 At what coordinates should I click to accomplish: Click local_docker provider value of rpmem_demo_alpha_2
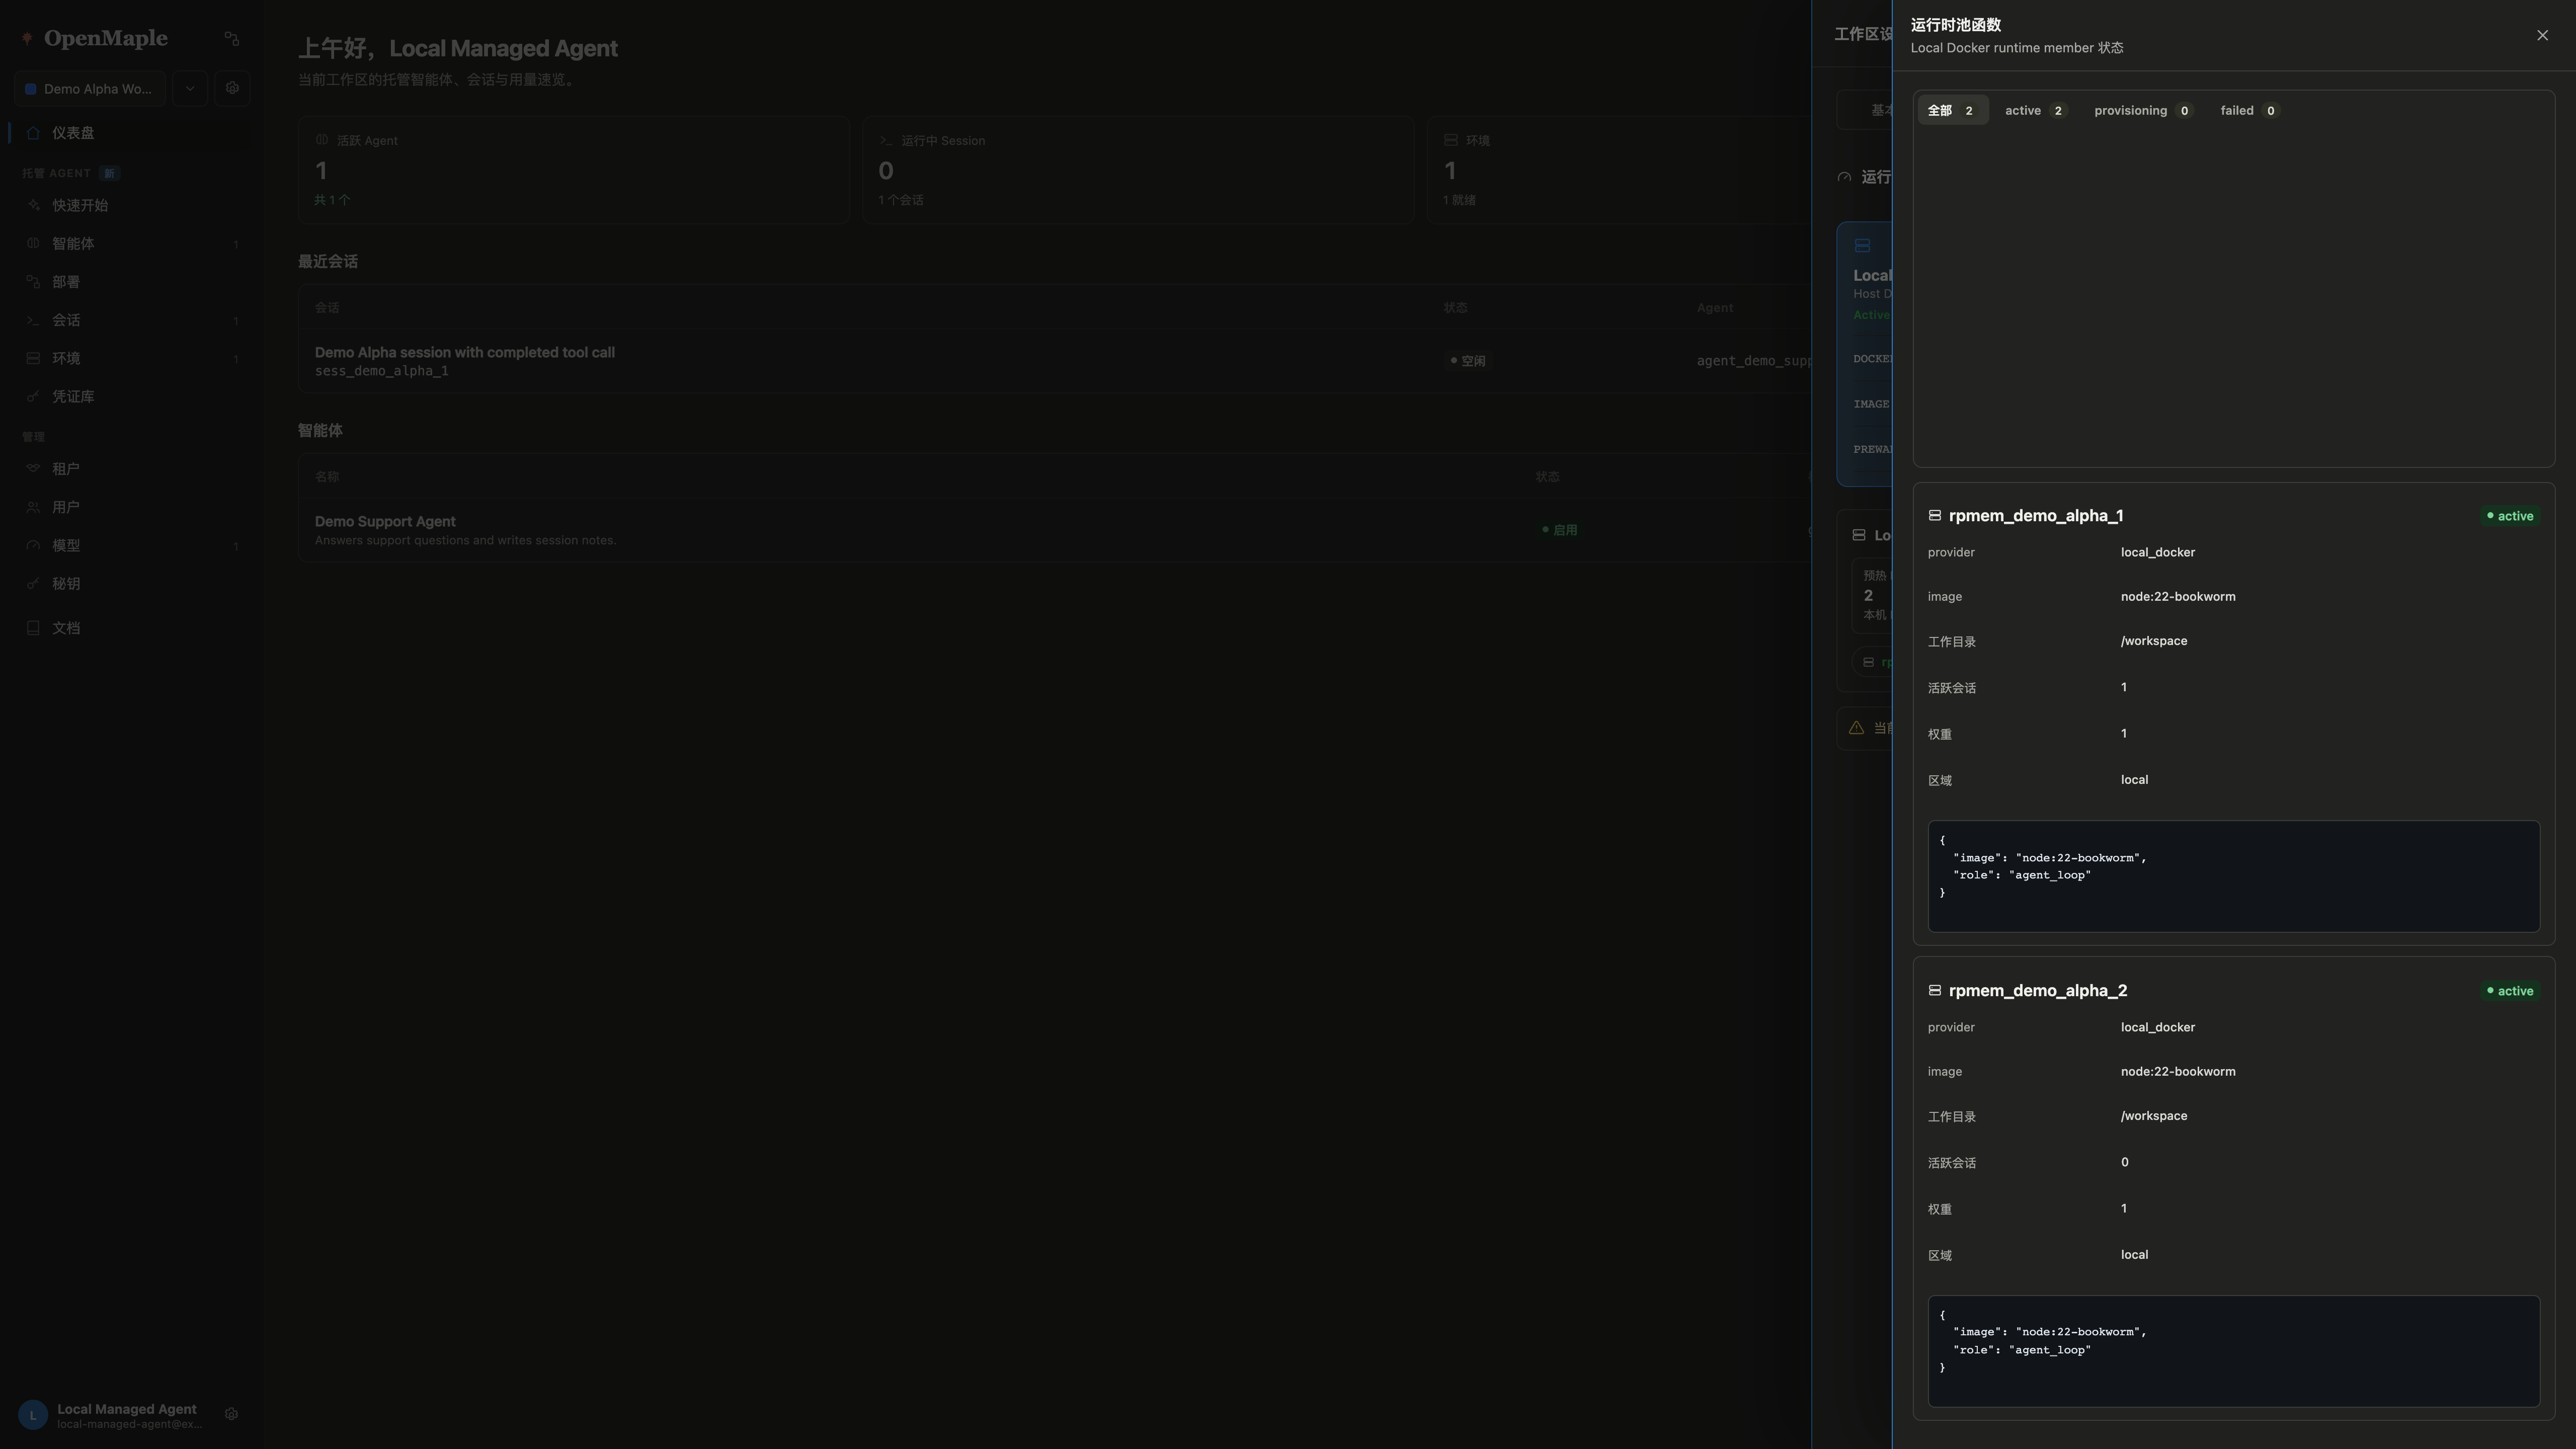pos(2158,1027)
